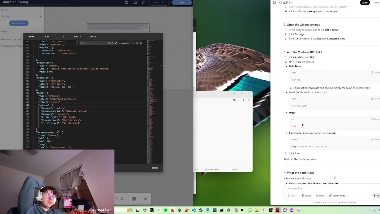Click Windows (CRLF) in Notepad status bar

(x=212, y=169)
